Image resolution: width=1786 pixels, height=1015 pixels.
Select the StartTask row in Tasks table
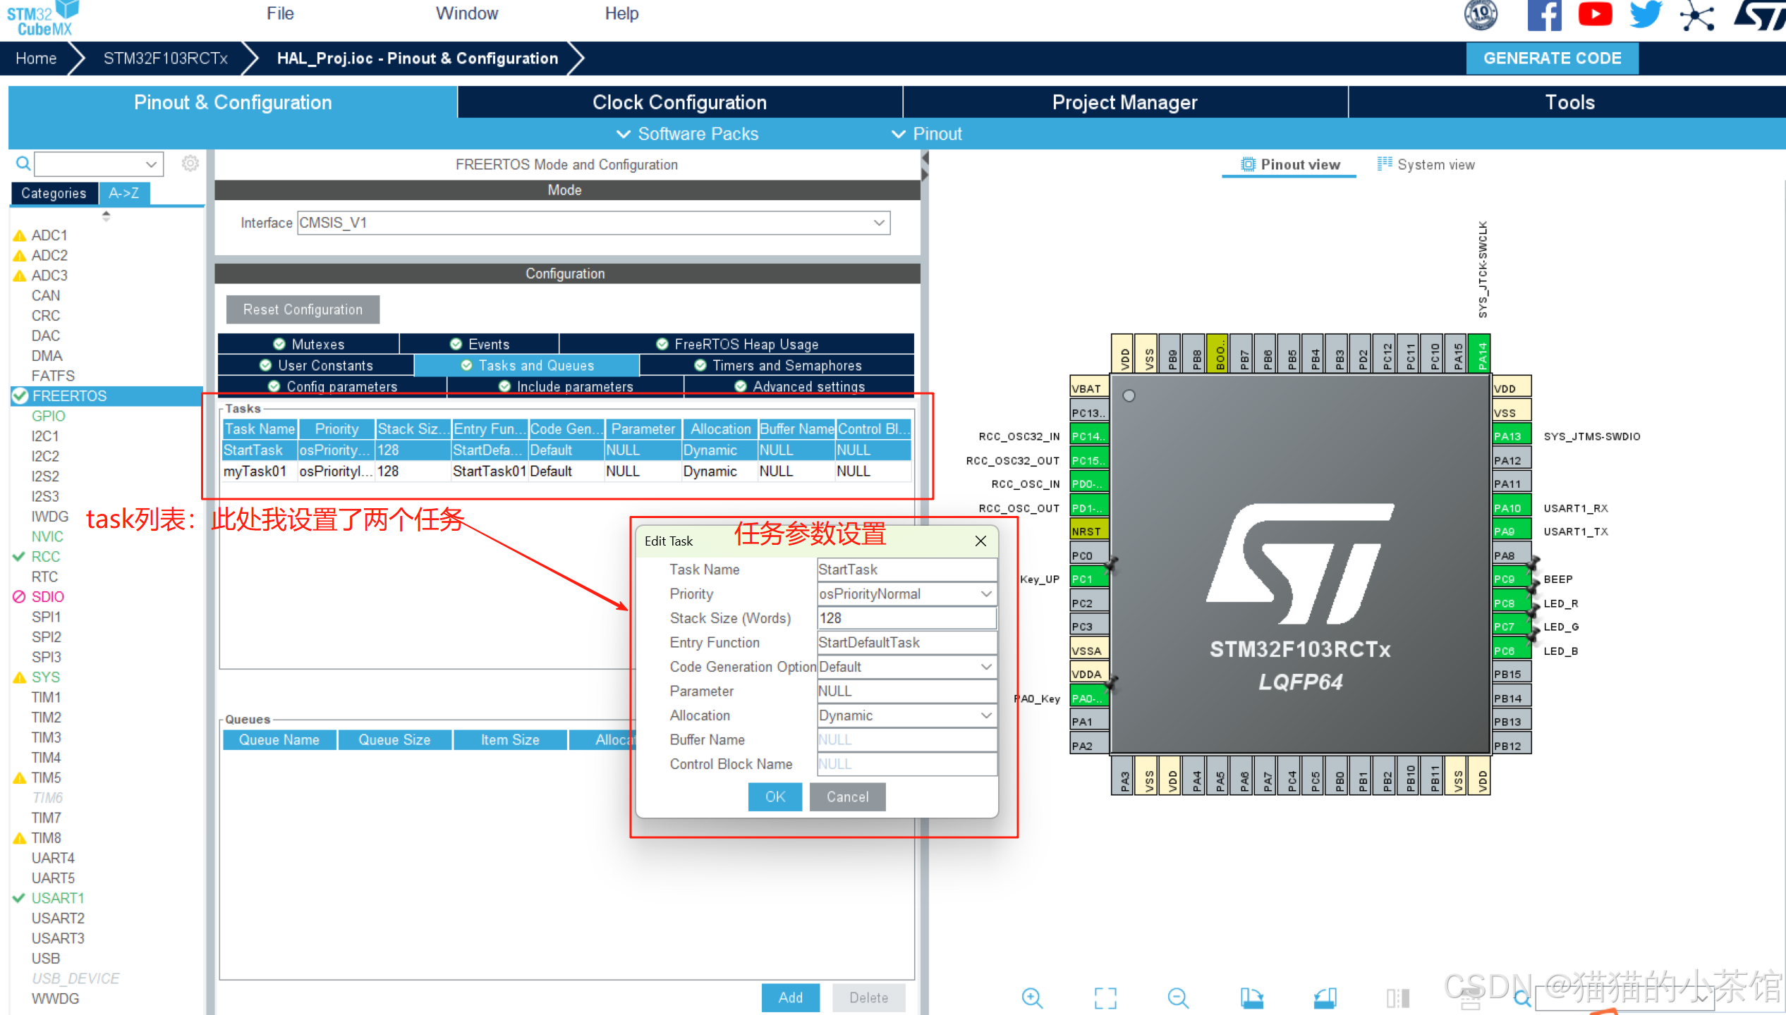pos(567,450)
